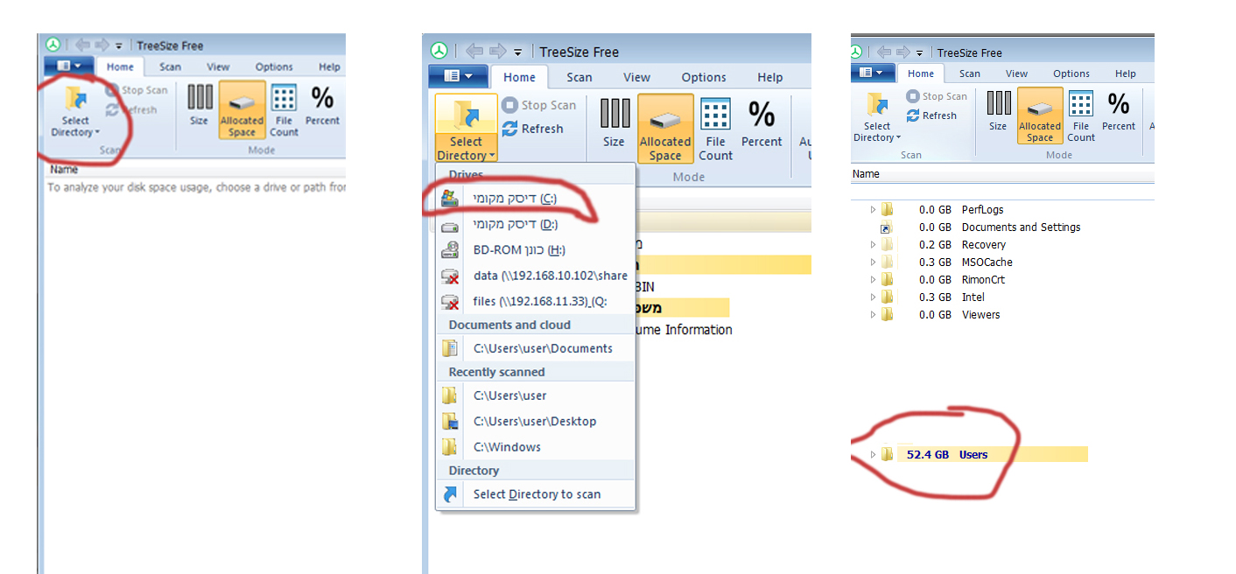Choose BD-ROM drive (H:) from the Drives list
This screenshot has width=1236, height=574.
[x=535, y=250]
